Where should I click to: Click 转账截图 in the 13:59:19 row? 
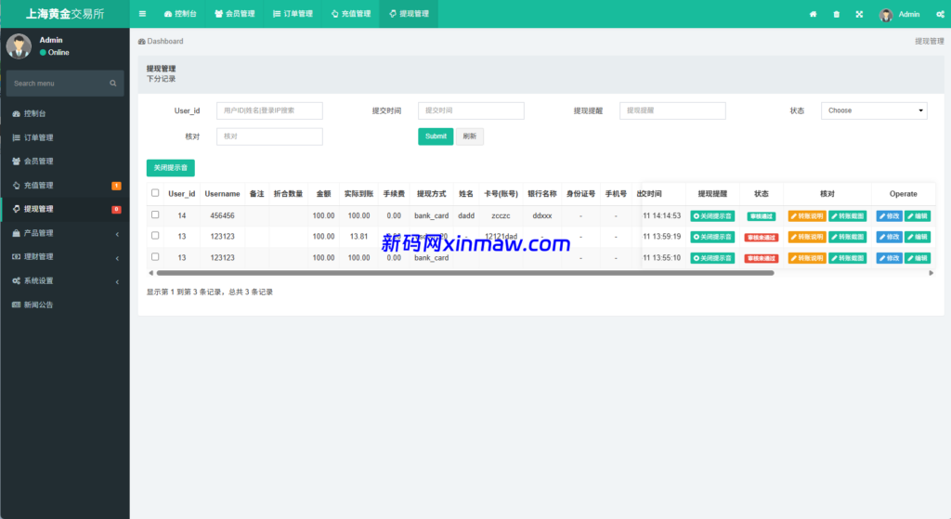(847, 237)
